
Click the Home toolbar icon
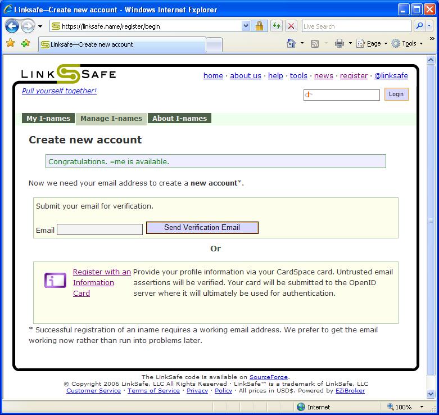291,43
